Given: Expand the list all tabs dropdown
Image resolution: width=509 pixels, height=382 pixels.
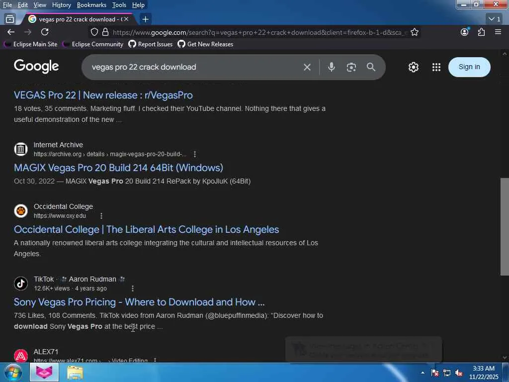Looking at the screenshot, I should coord(495,19).
